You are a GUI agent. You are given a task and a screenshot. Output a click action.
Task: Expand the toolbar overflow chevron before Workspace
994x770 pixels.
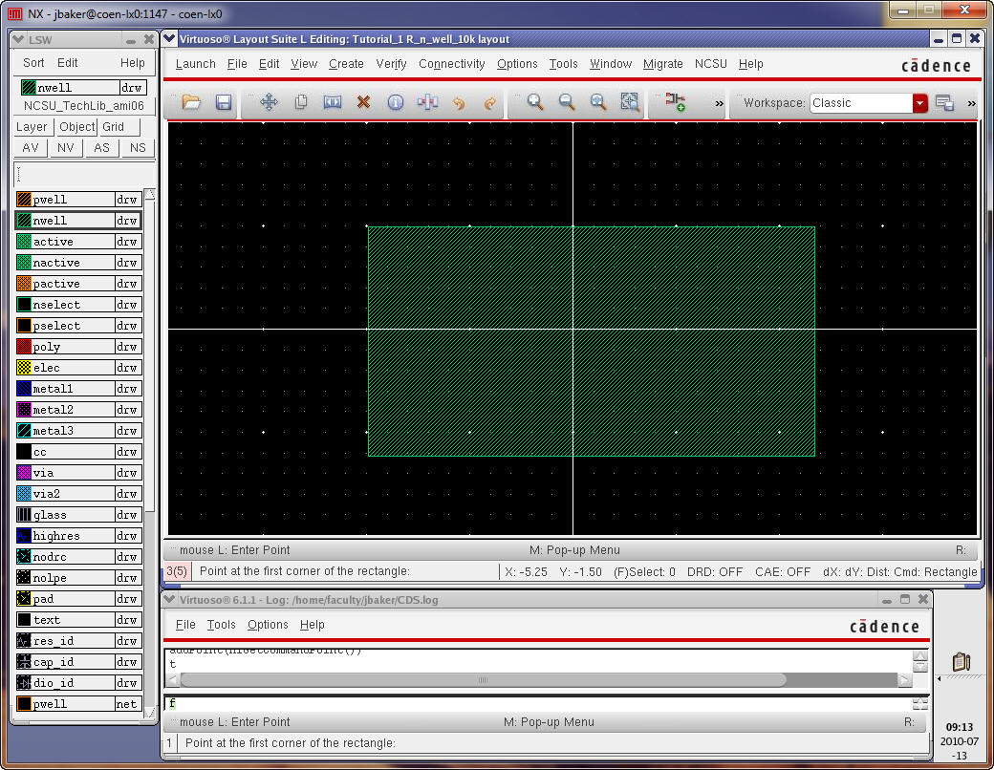pyautogui.click(x=719, y=103)
